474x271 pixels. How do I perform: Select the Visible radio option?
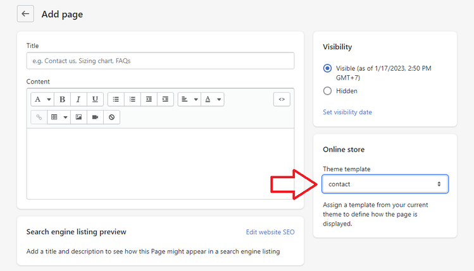(x=327, y=68)
